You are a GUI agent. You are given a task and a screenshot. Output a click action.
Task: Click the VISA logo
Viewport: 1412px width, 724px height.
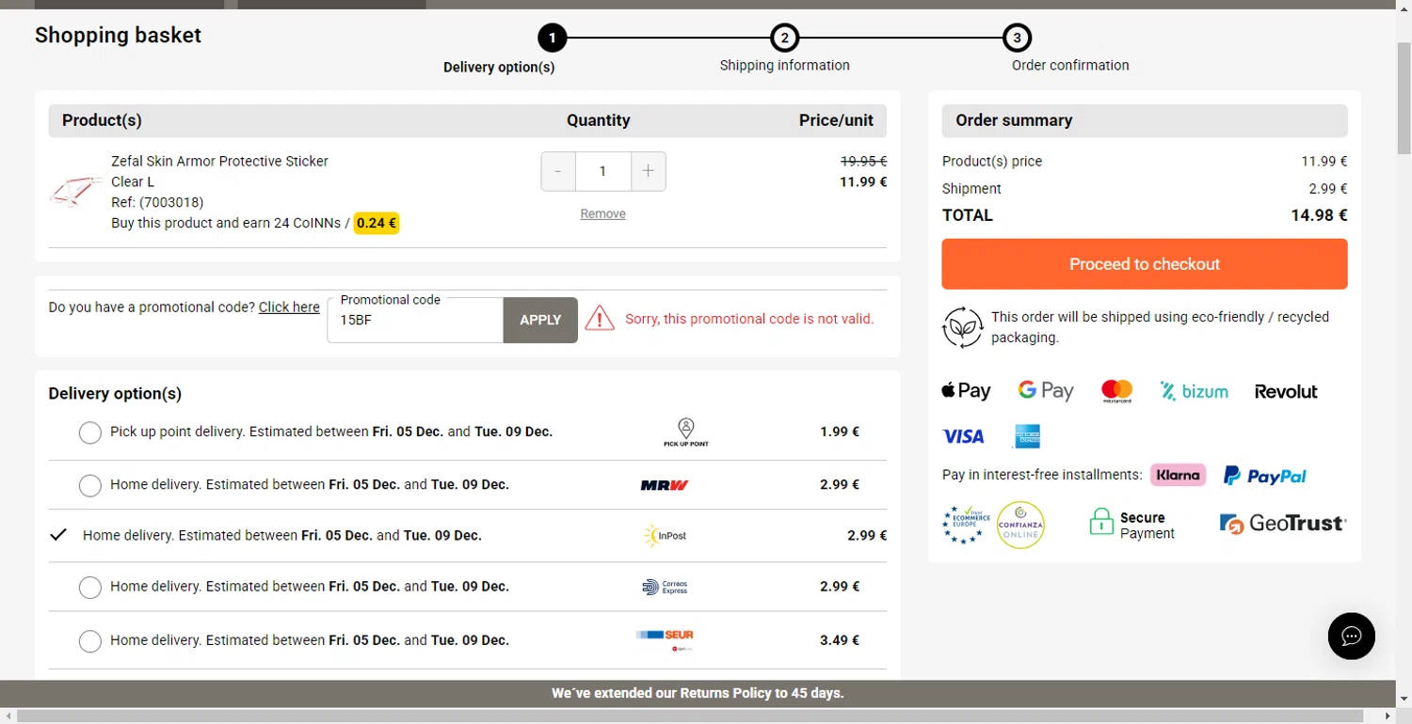pyautogui.click(x=963, y=436)
